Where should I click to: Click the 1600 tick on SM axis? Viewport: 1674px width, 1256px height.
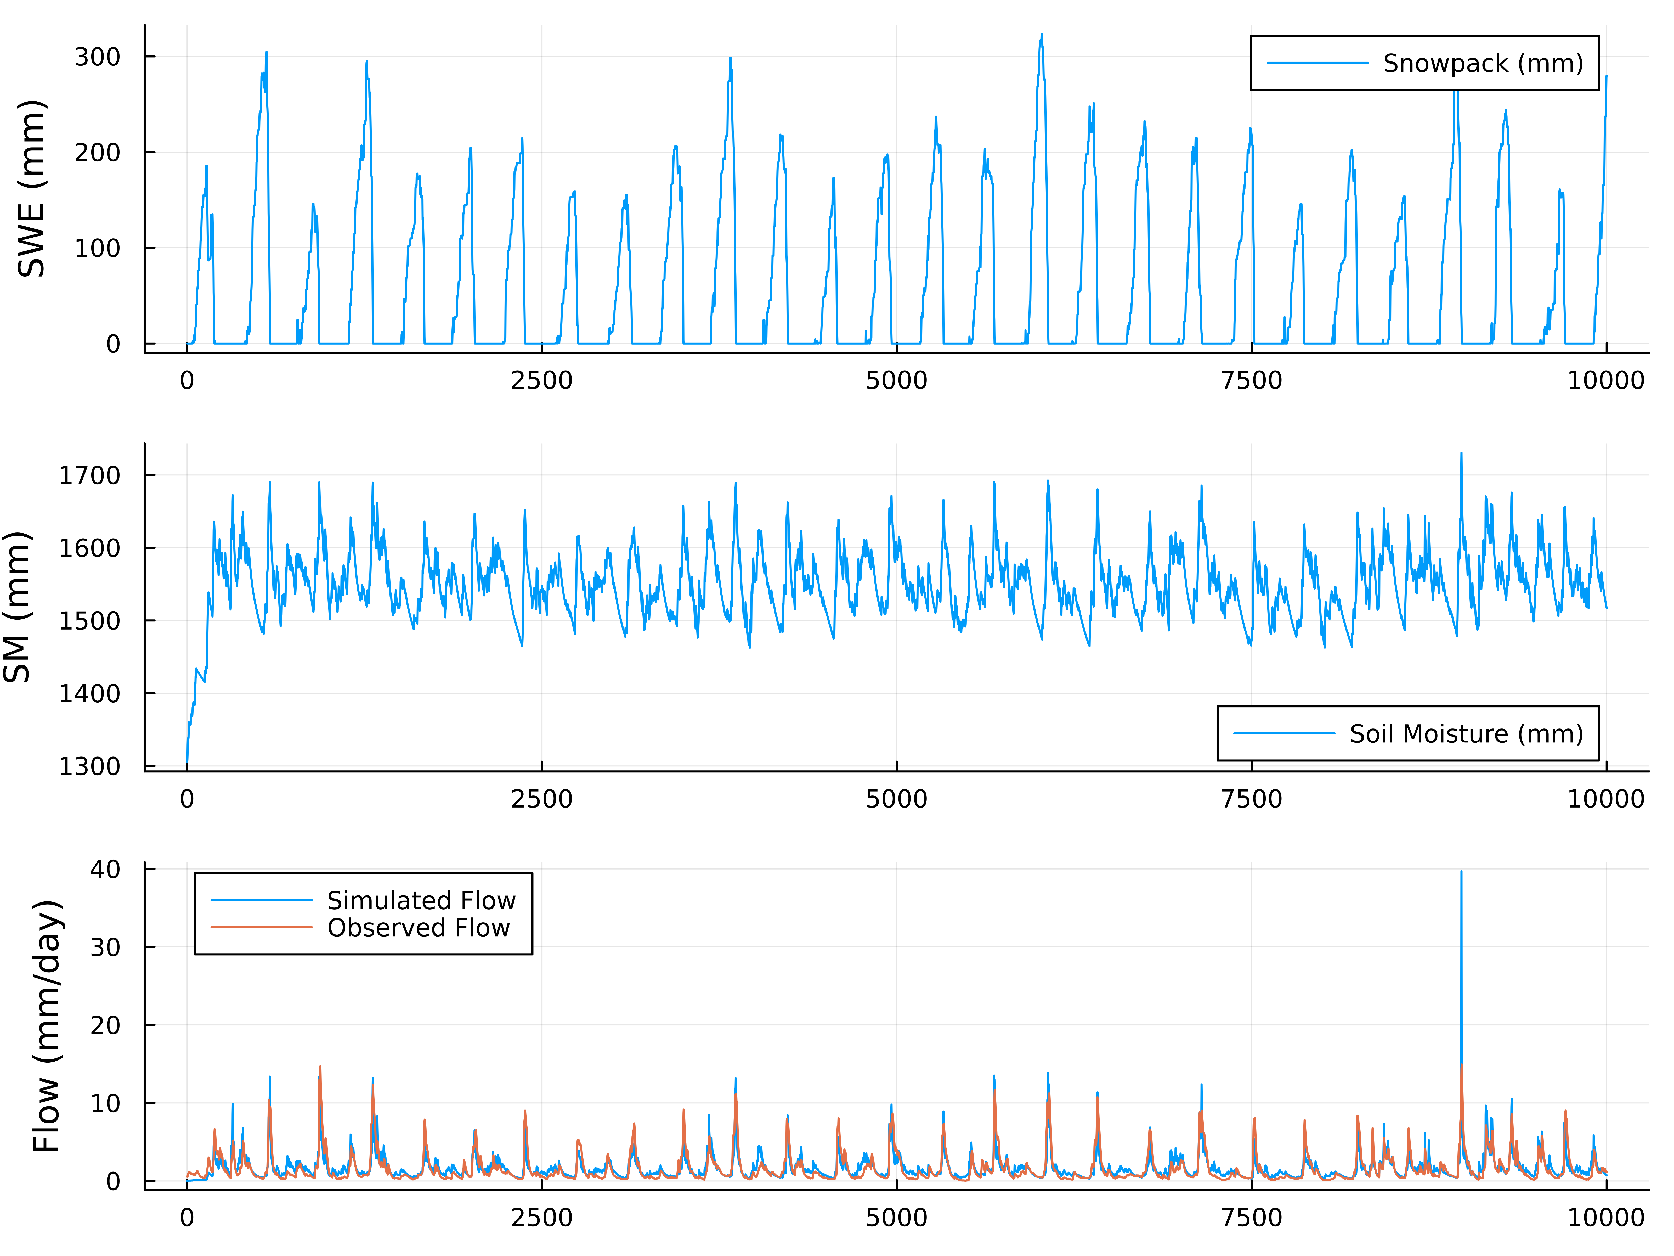click(x=89, y=548)
